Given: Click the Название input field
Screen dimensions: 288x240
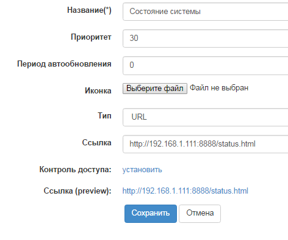Looking at the screenshot, I should tap(206, 12).
